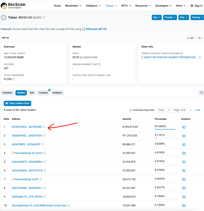Open the Contract tab
Image resolution: width=204 pixels, height=211 pixels.
tap(43, 93)
